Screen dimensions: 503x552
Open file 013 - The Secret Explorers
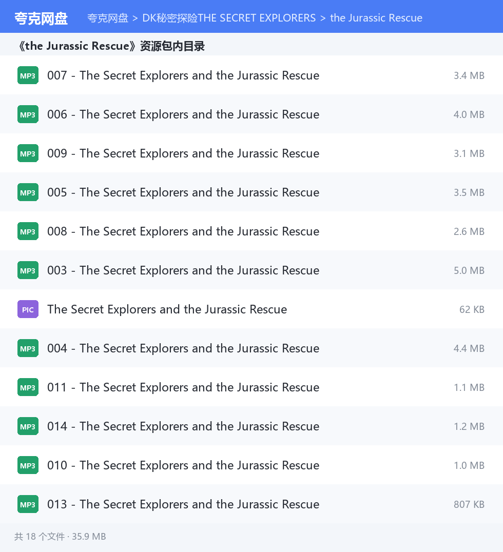tap(183, 504)
